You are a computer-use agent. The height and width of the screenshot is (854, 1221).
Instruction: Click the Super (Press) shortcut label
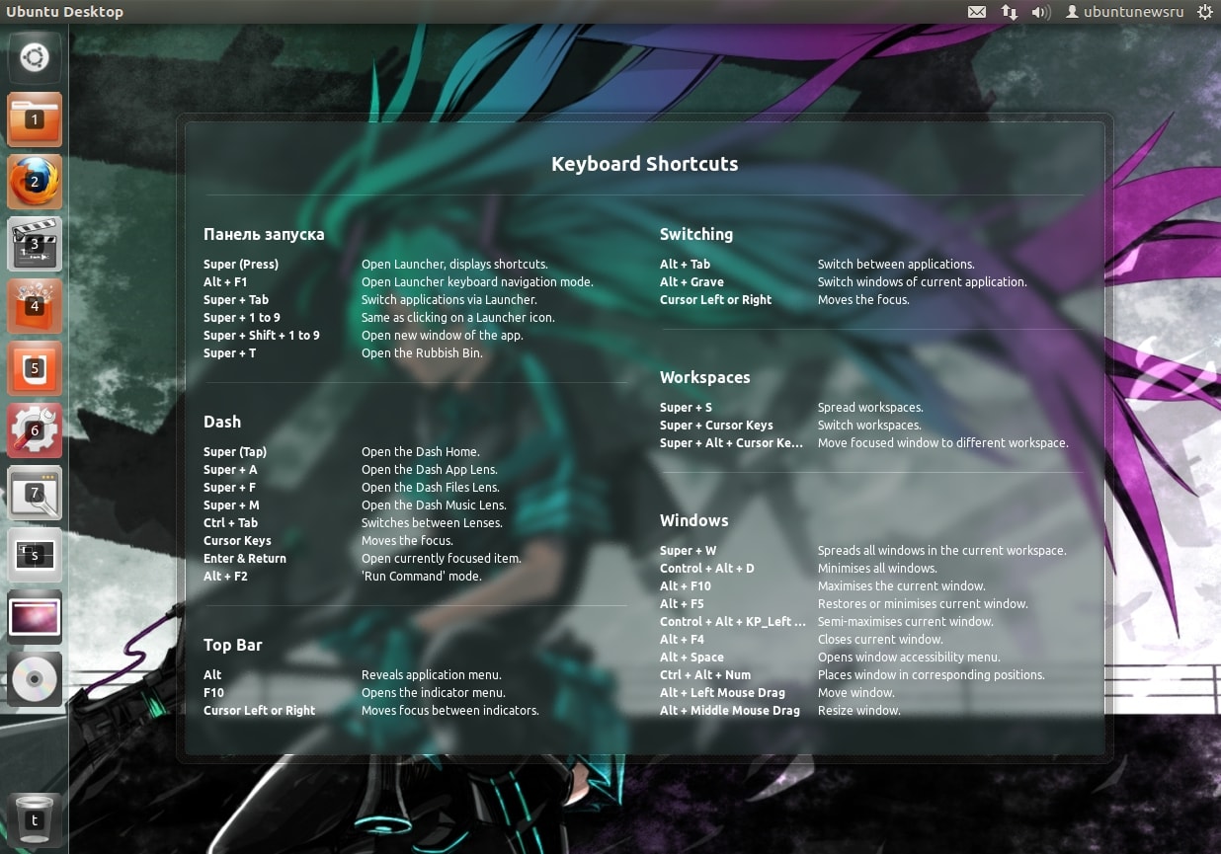coord(241,265)
